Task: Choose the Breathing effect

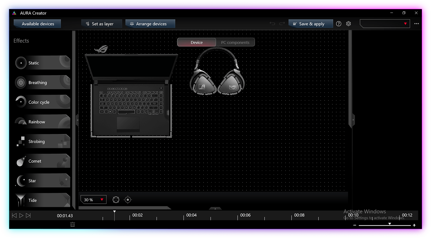Action: [x=42, y=83]
